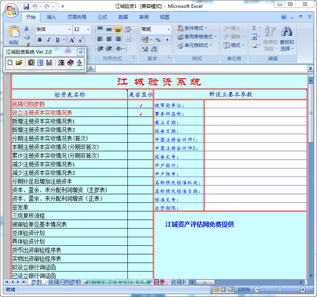Align text left
Image resolution: width=317 pixels, height=297 pixels.
click(100, 39)
